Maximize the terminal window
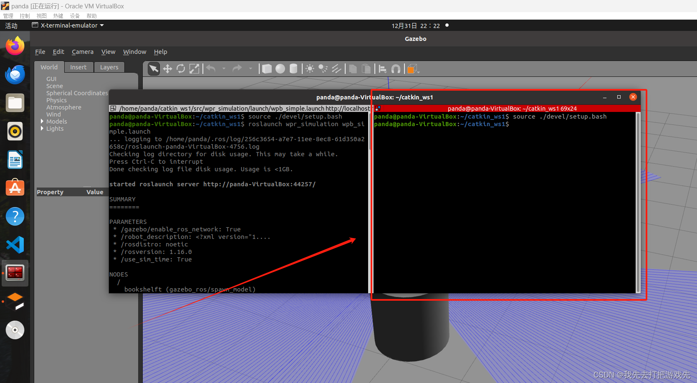 619,97
